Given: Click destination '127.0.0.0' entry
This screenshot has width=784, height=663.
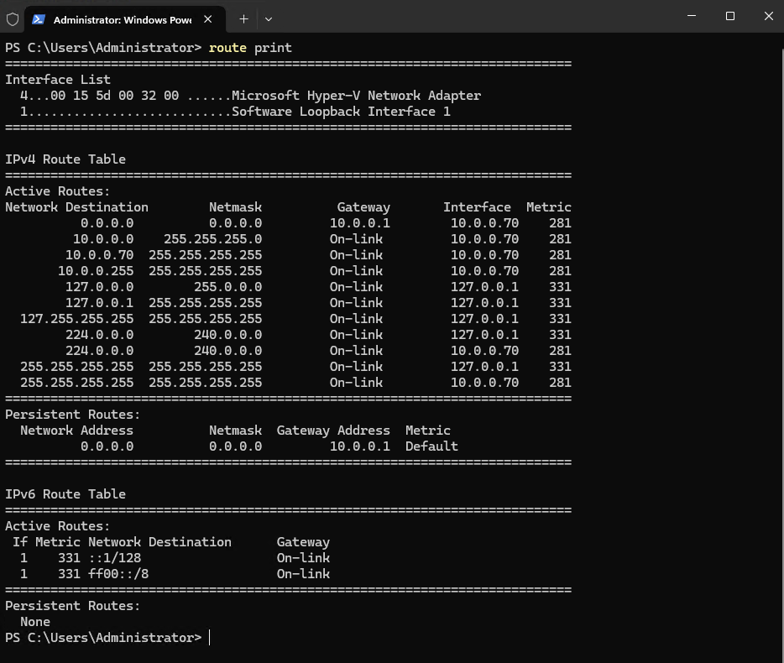Looking at the screenshot, I should click(100, 287).
